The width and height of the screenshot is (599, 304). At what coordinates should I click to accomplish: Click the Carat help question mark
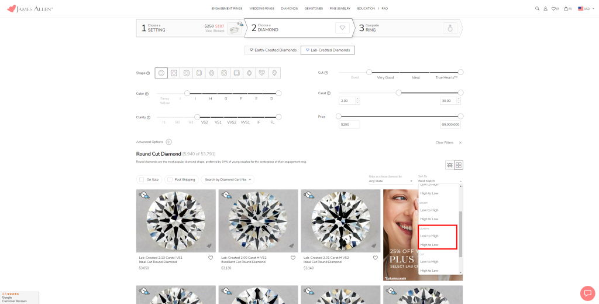(x=329, y=93)
